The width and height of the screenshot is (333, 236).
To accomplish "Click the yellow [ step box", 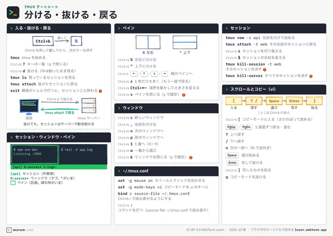I will pos(234,101).
